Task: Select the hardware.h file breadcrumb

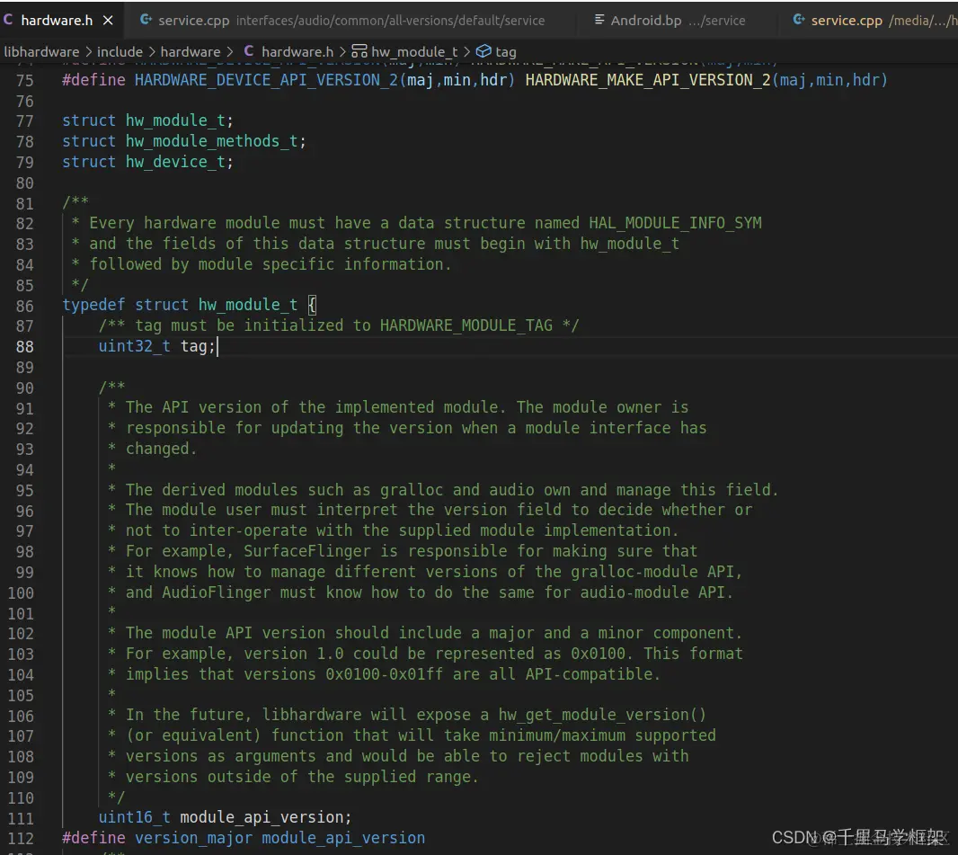Action: pyautogui.click(x=297, y=52)
